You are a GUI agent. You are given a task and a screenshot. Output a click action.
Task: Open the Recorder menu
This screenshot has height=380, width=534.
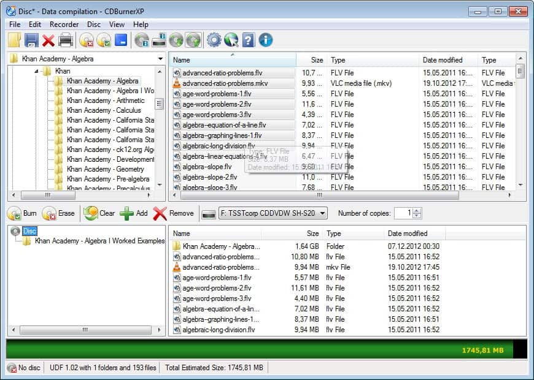click(x=64, y=25)
